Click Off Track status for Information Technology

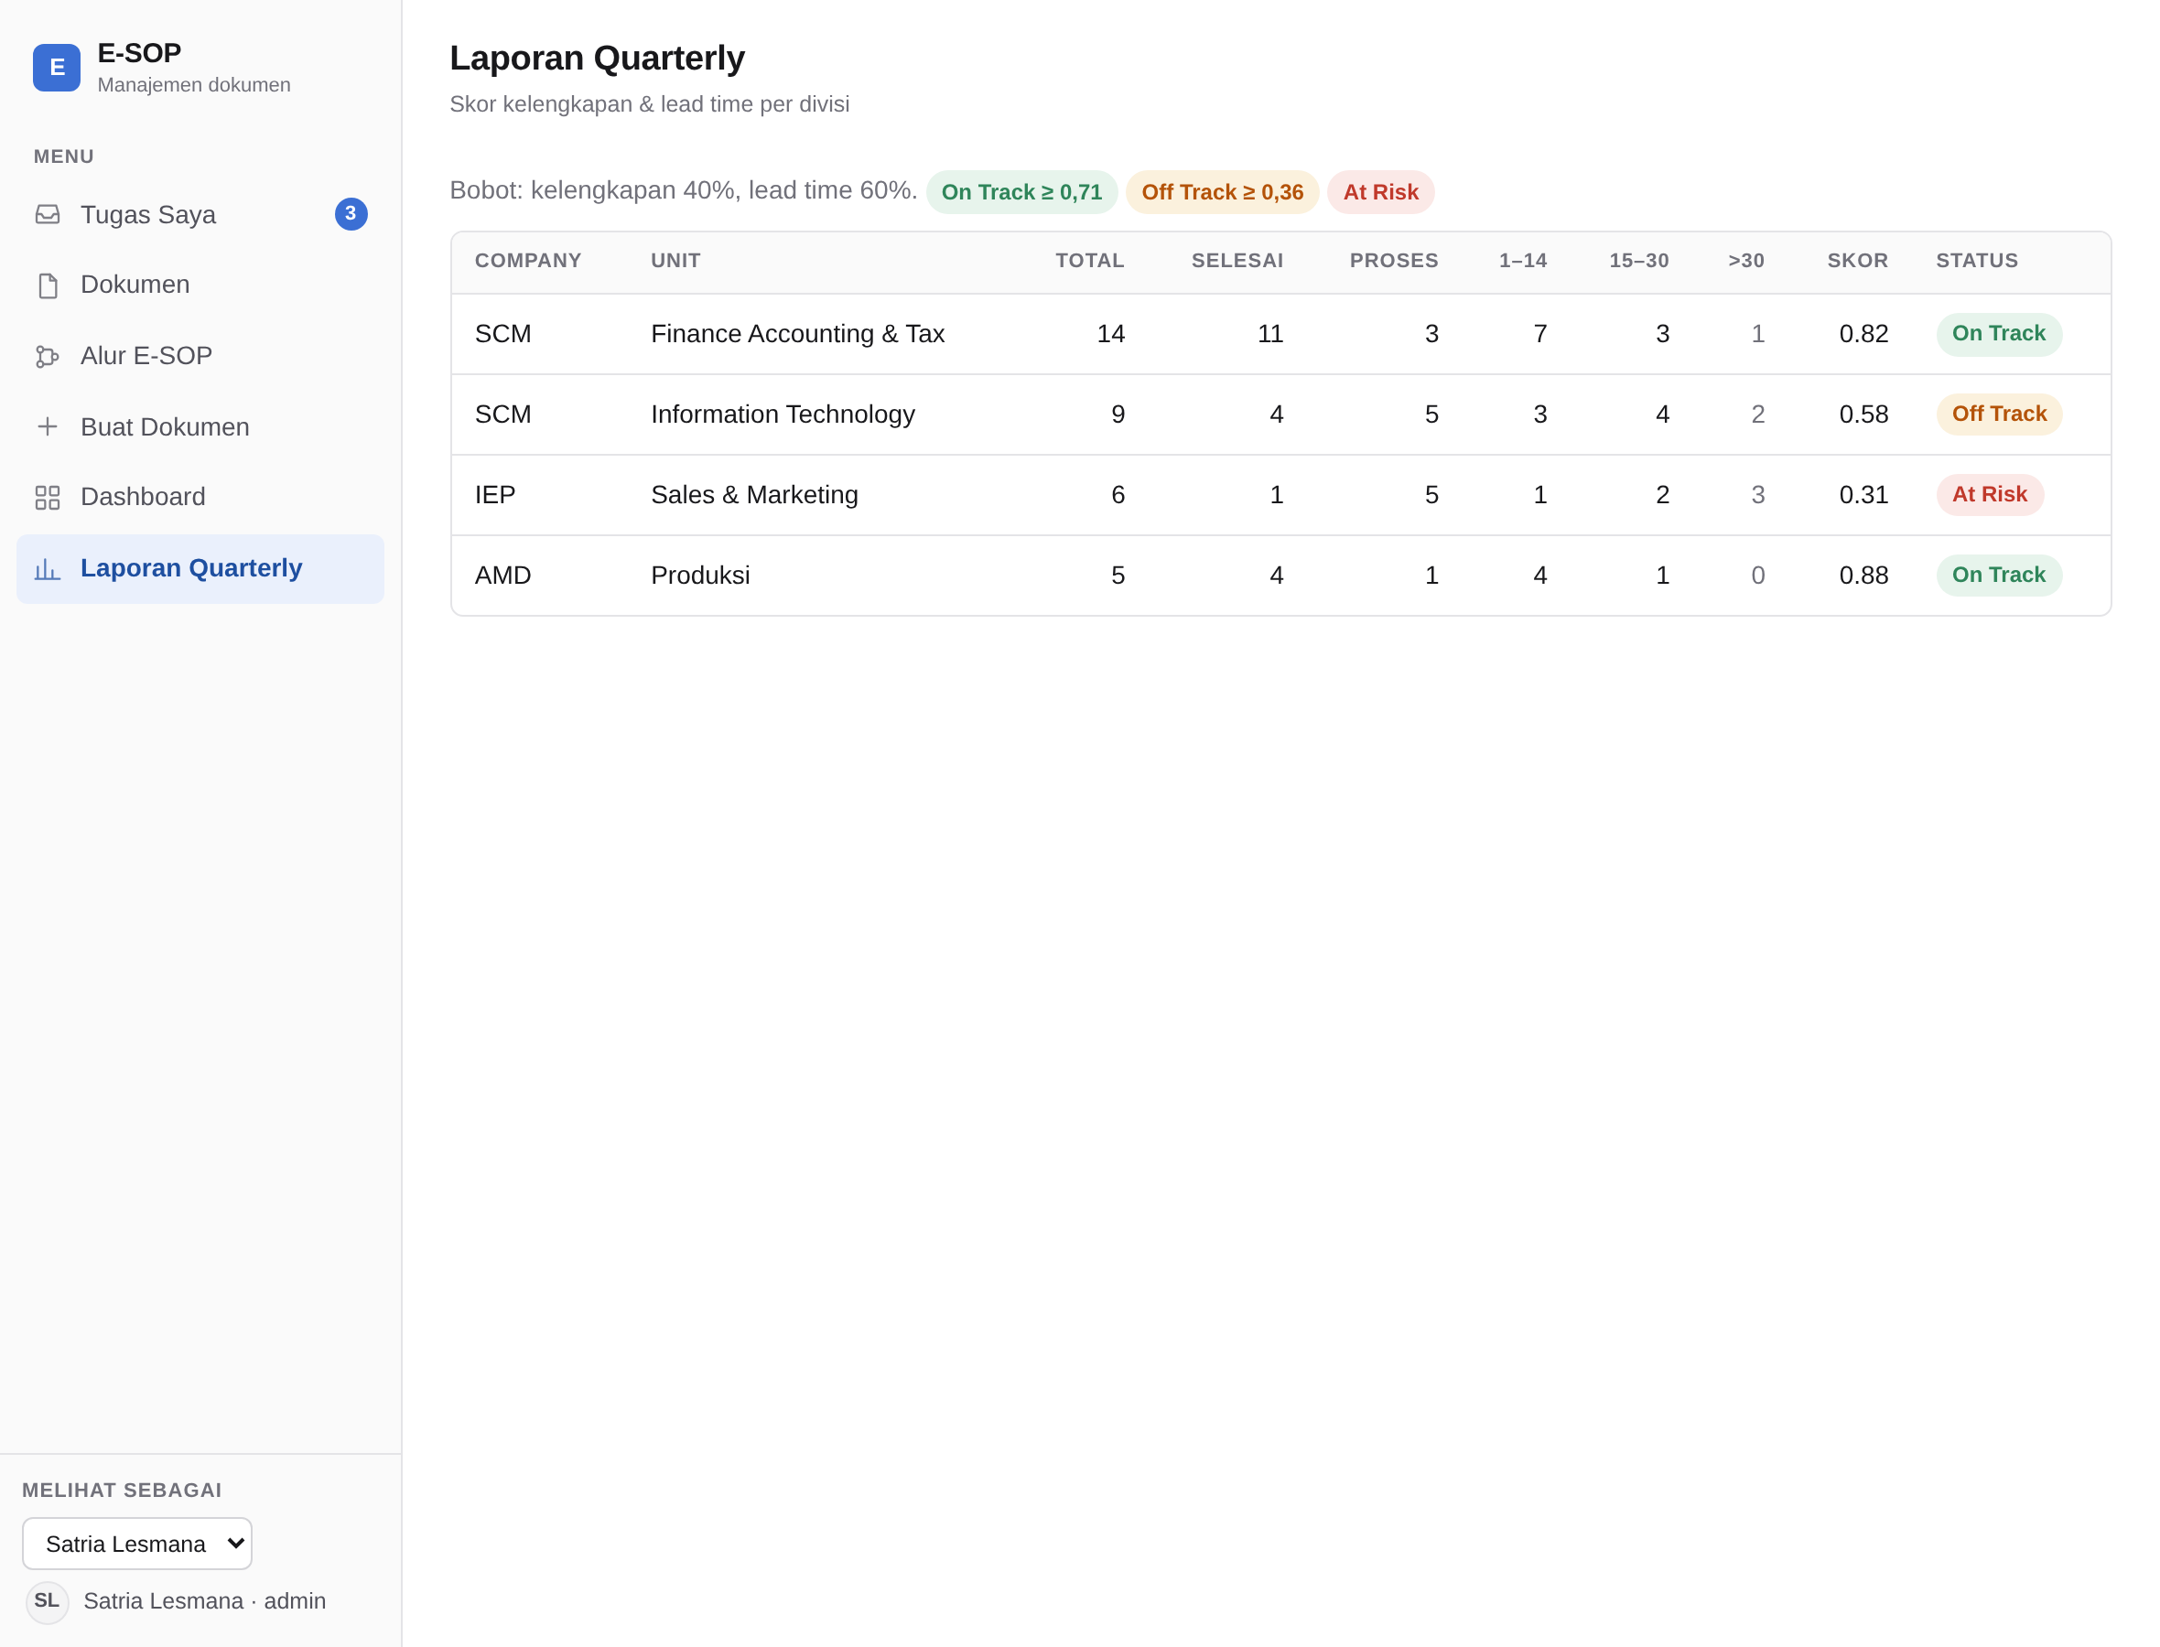coord(1998,414)
